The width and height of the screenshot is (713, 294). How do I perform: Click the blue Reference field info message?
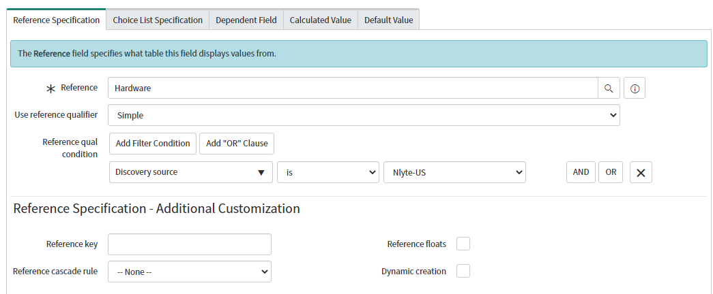pyautogui.click(x=359, y=54)
